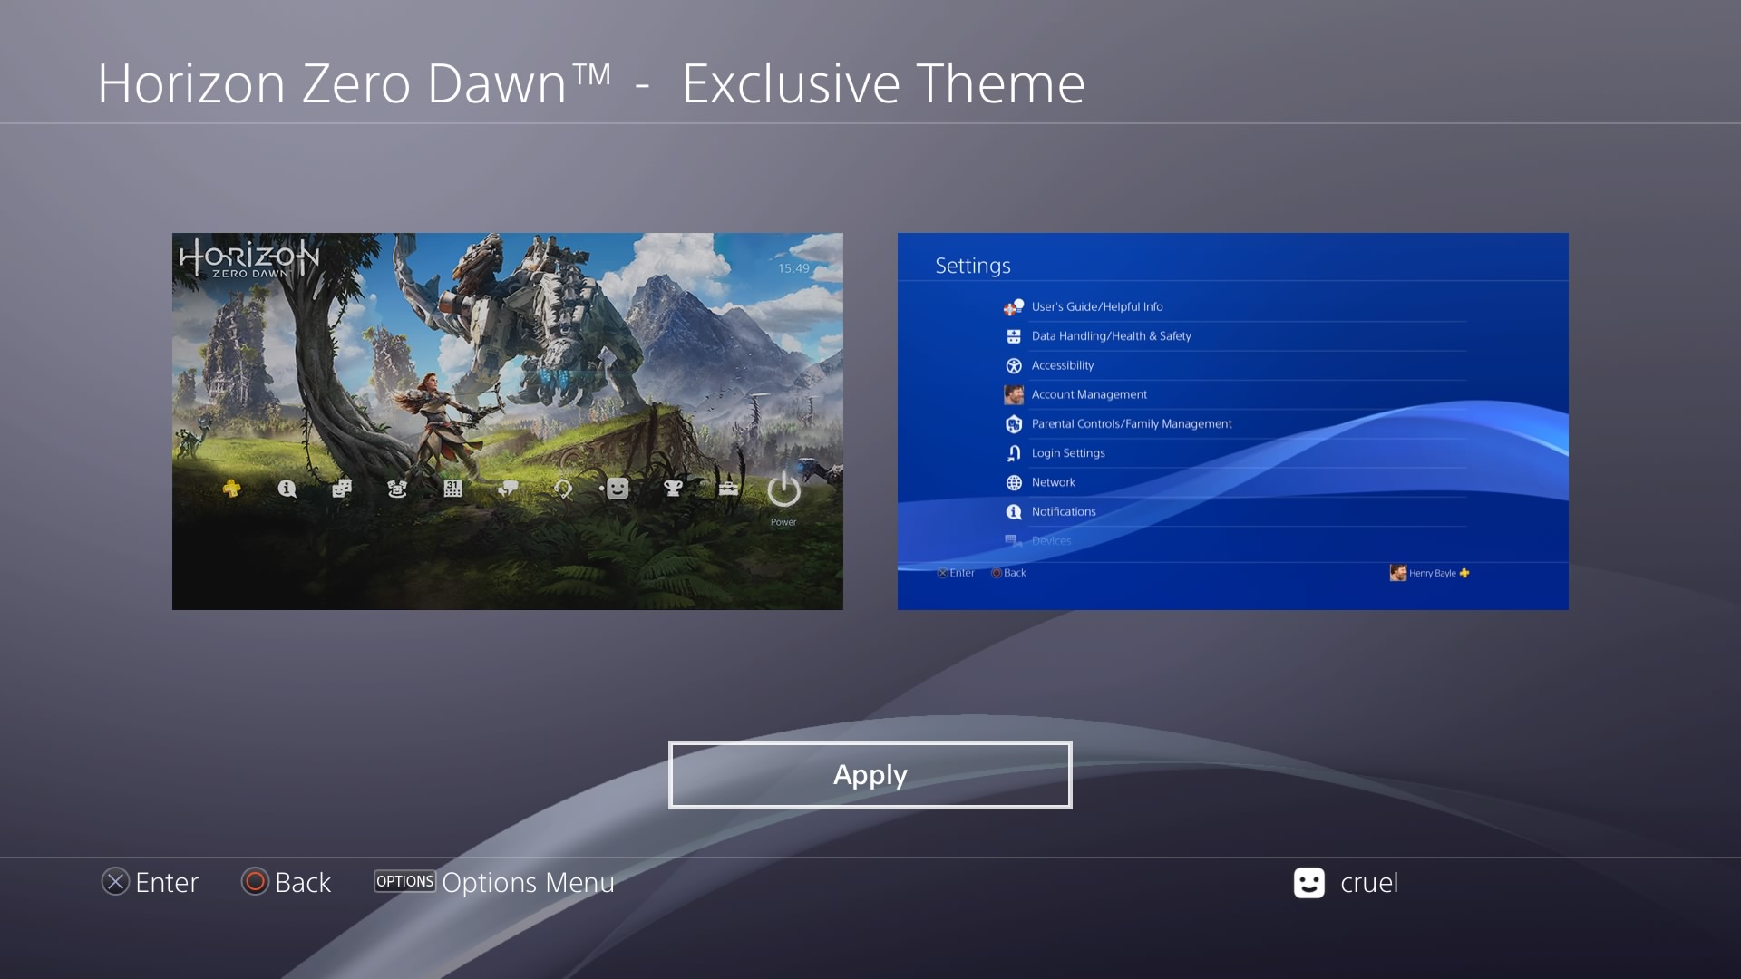This screenshot has width=1741, height=979.
Task: Click Accessibility in the settings preview
Action: (1062, 365)
